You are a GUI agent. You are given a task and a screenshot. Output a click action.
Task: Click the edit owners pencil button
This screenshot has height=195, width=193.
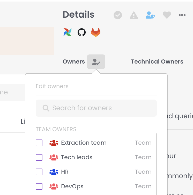[96, 62]
